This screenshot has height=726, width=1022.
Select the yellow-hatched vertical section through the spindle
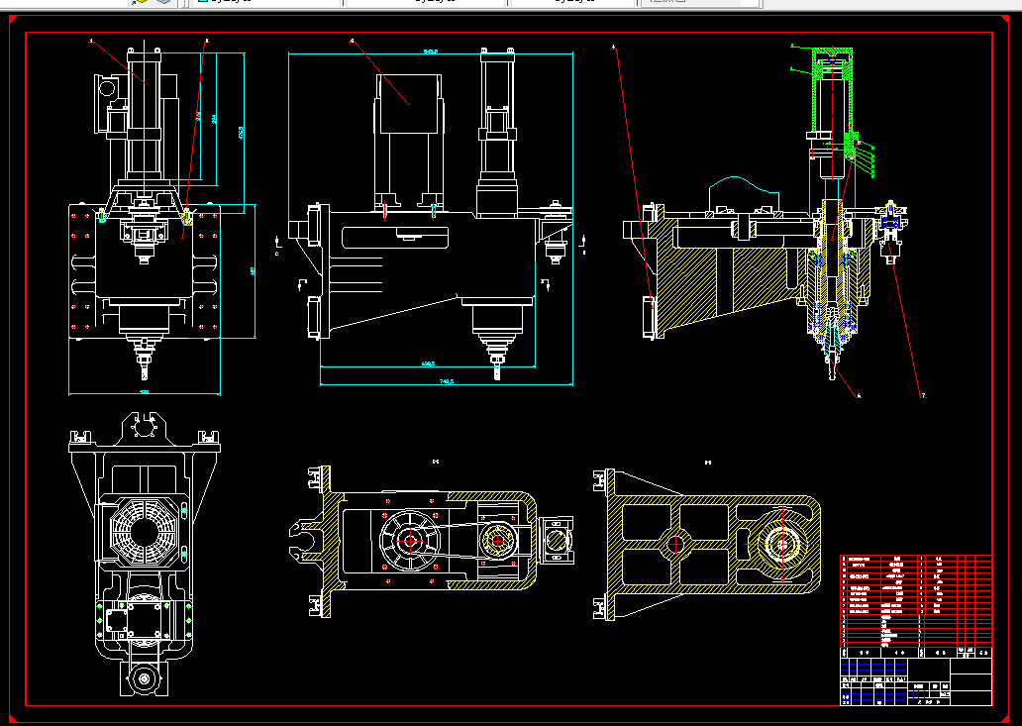coord(766,215)
